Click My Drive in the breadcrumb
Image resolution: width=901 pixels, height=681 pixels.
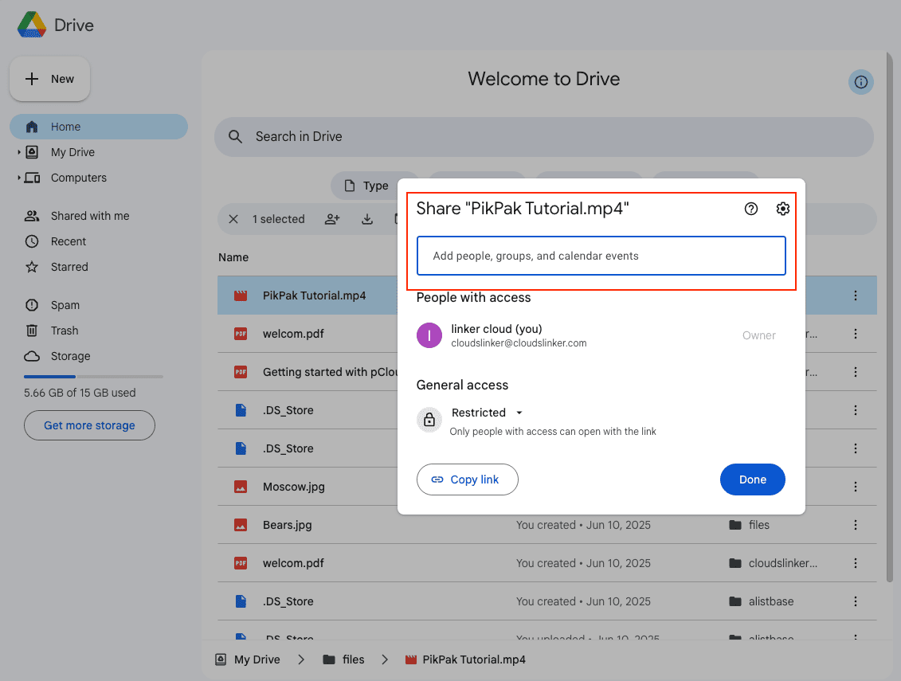pyautogui.click(x=248, y=659)
